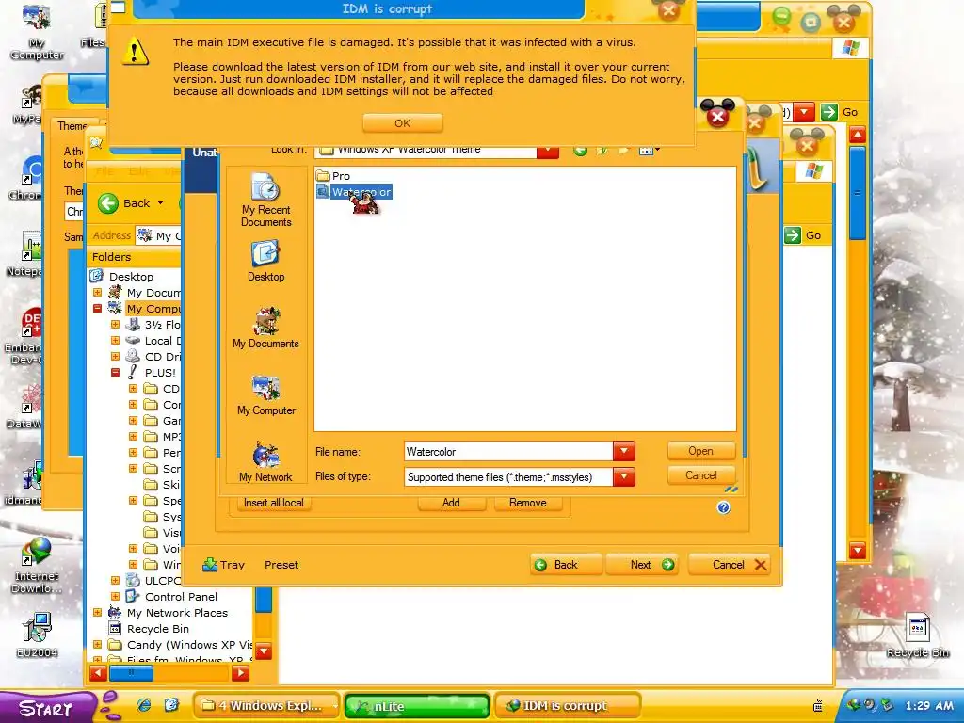Select the PLUS! drive in Folders tree

point(160,372)
